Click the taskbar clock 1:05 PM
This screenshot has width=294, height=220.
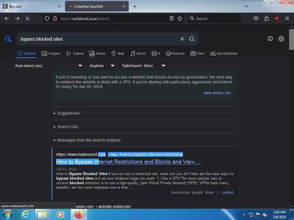point(279,215)
